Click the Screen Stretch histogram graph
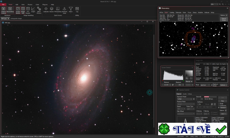230x138 pixels. tap(173, 75)
